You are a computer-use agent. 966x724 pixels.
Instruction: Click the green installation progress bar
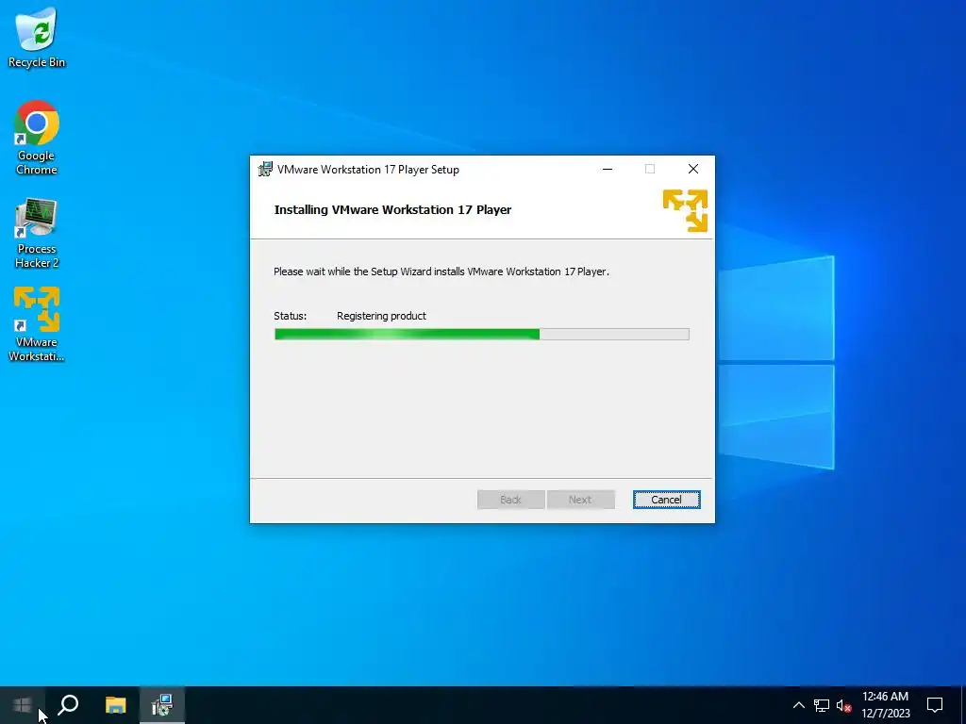tap(482, 335)
